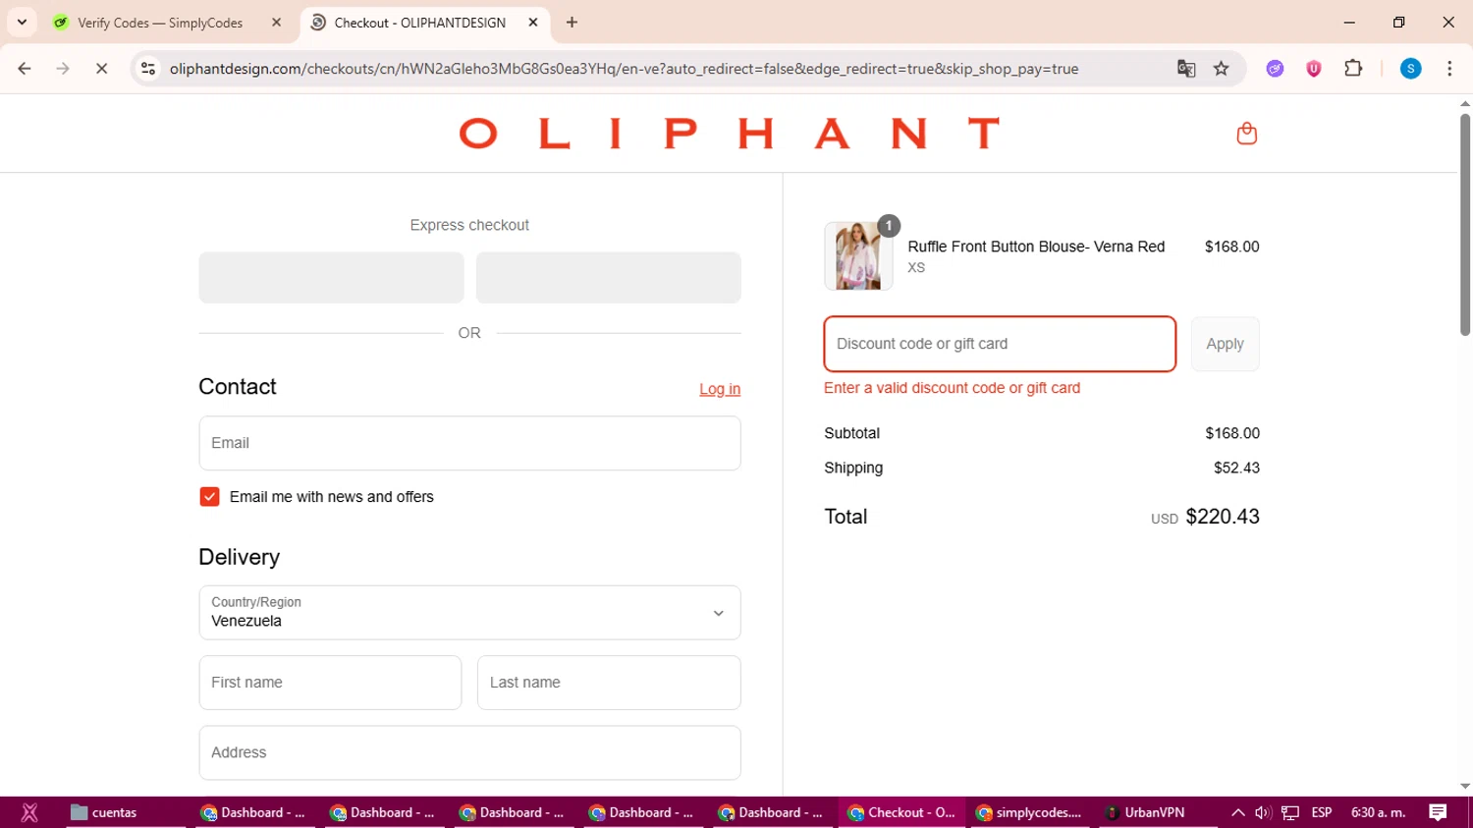Switch the ESP input language
Screen dimensions: 1473x828
coord(1322,812)
